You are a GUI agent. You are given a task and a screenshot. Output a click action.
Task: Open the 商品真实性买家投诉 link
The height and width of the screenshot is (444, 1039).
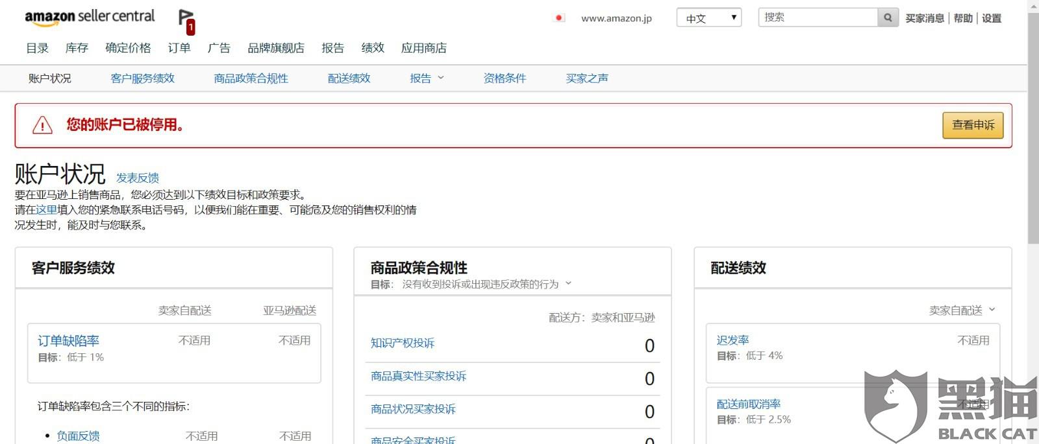pyautogui.click(x=418, y=377)
